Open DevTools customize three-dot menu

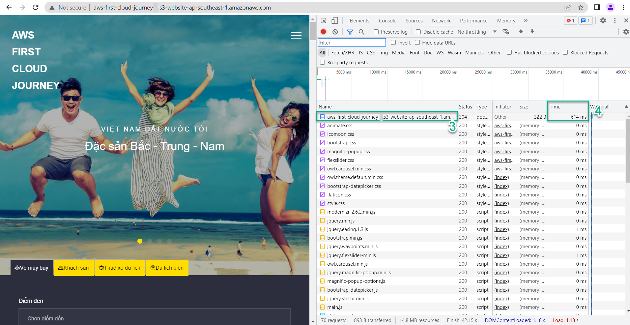click(x=615, y=20)
